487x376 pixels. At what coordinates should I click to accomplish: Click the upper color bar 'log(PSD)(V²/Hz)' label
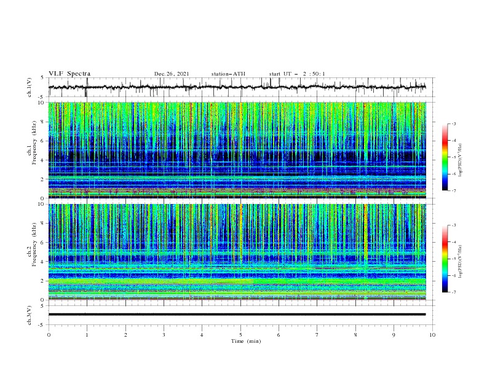[461, 160]
